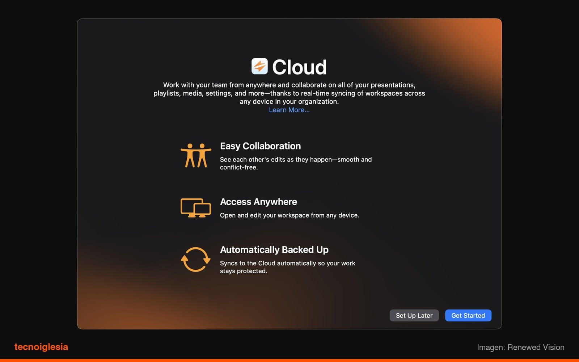Click the 'Work with your team' intro paragraph

(289, 93)
